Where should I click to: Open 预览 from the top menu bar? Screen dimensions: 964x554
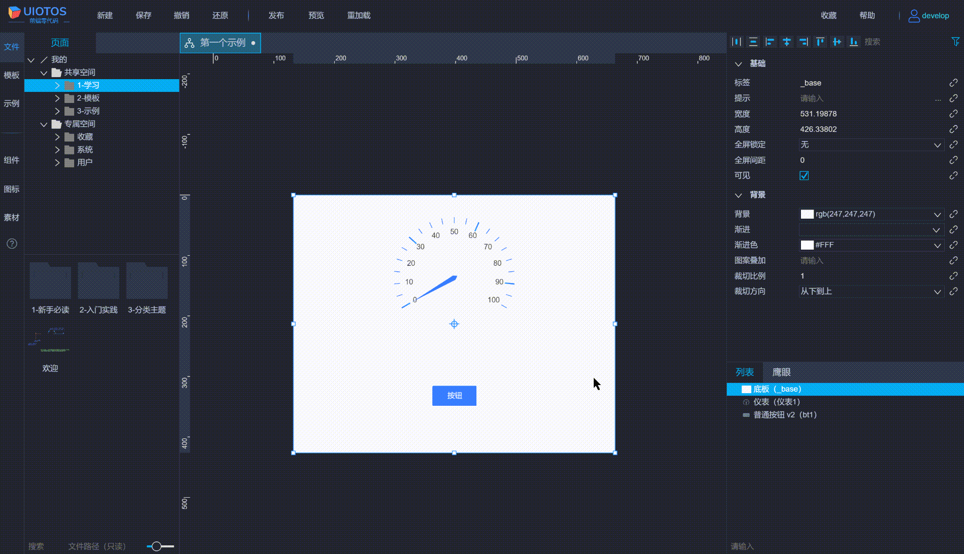[x=316, y=15]
